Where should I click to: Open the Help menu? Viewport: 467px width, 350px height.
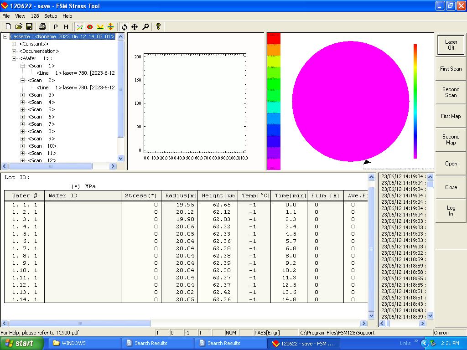coord(67,16)
